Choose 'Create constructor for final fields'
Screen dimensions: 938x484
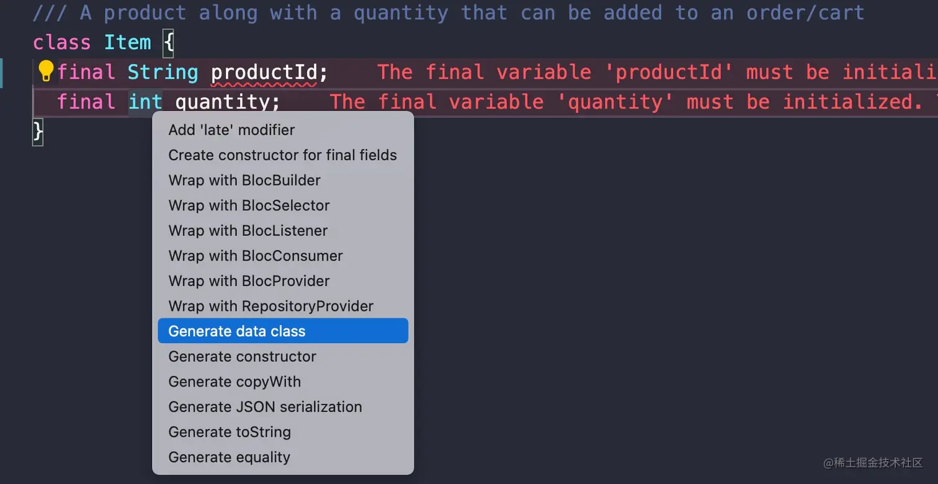(x=282, y=155)
